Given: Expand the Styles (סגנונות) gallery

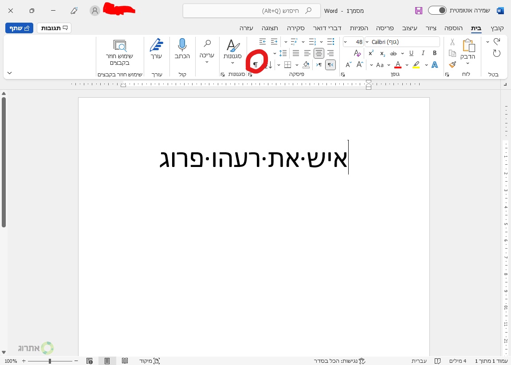Looking at the screenshot, I should [x=233, y=51].
